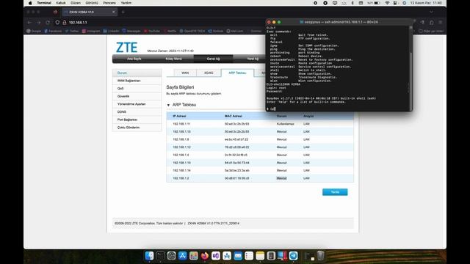This screenshot has height=264, width=470.
Task: Select the ARP Tablosu sub-tab
Action: click(x=237, y=73)
